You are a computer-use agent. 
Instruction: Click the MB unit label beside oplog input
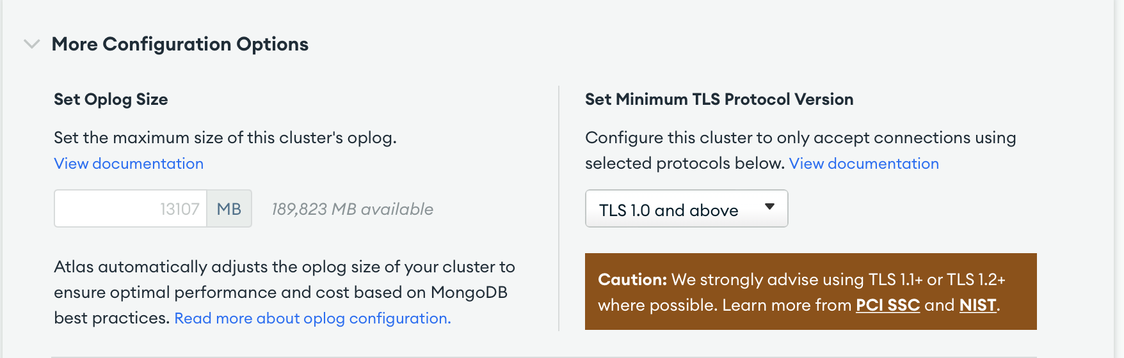[x=229, y=209]
